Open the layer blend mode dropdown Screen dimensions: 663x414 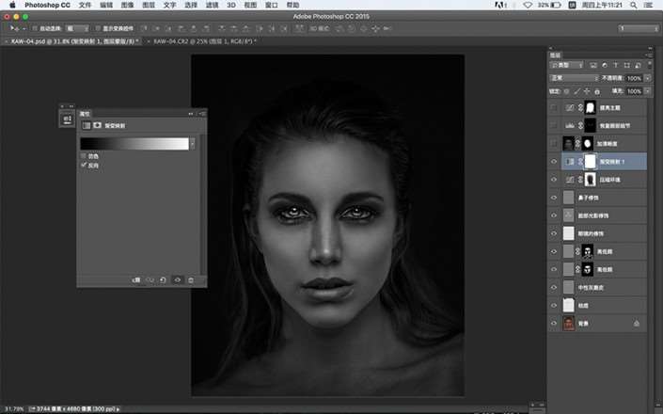(574, 78)
